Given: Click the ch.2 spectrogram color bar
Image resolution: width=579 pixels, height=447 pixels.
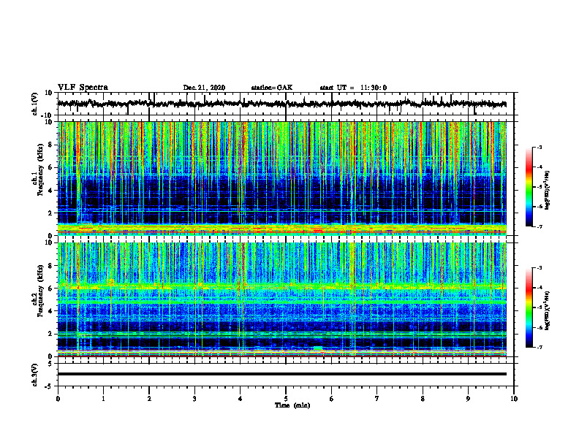Looking at the screenshot, I should (x=529, y=307).
